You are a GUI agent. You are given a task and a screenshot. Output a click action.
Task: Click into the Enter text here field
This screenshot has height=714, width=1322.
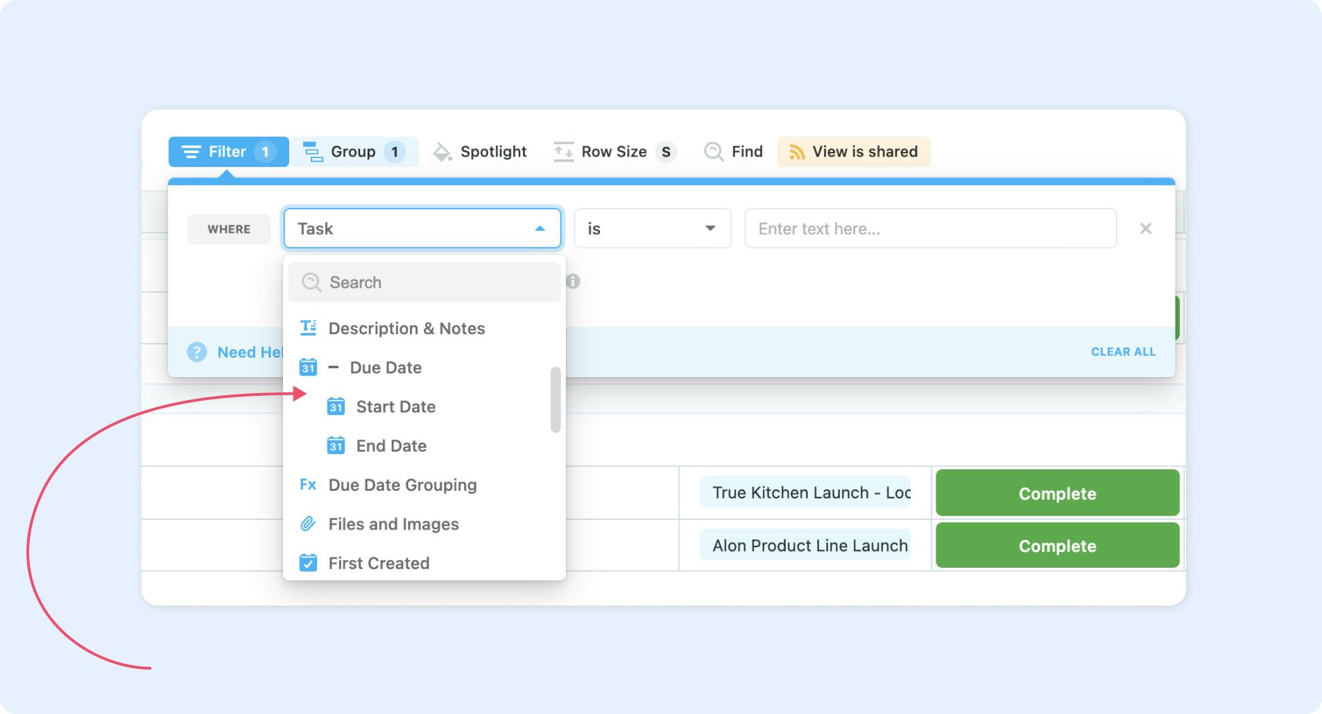[x=931, y=229]
